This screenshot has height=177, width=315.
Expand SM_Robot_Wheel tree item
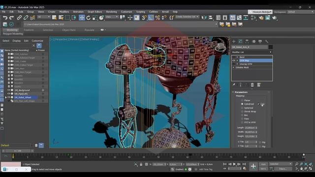point(6,97)
